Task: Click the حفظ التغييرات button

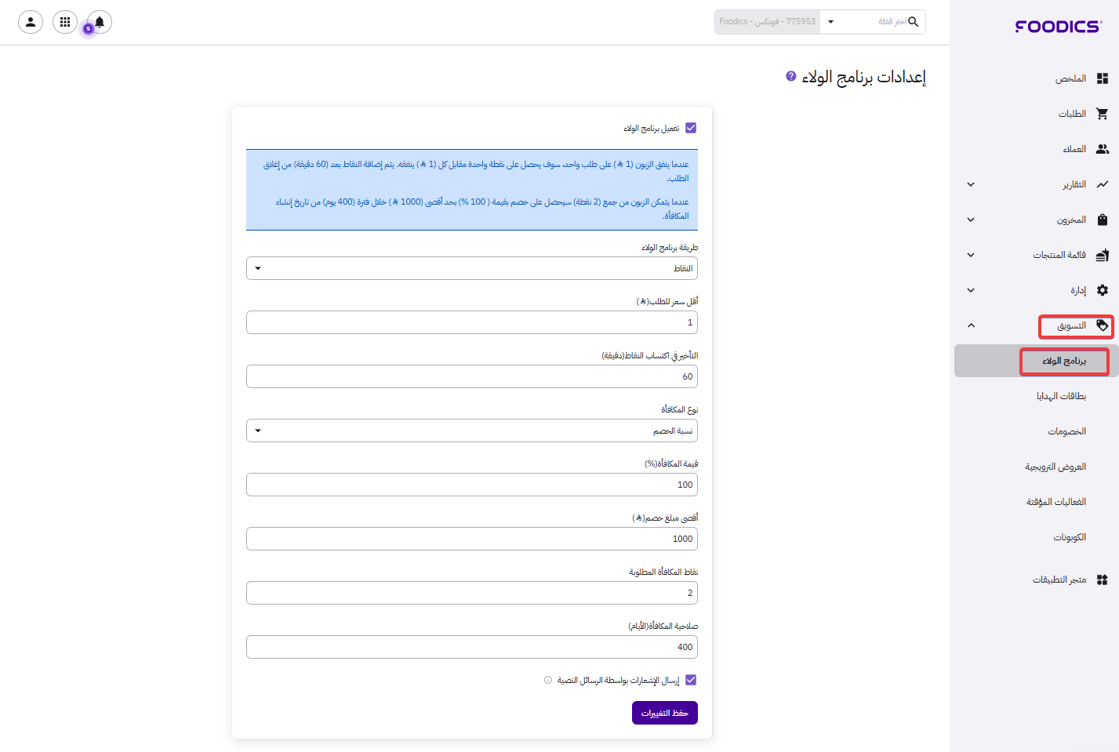Action: pyautogui.click(x=664, y=713)
